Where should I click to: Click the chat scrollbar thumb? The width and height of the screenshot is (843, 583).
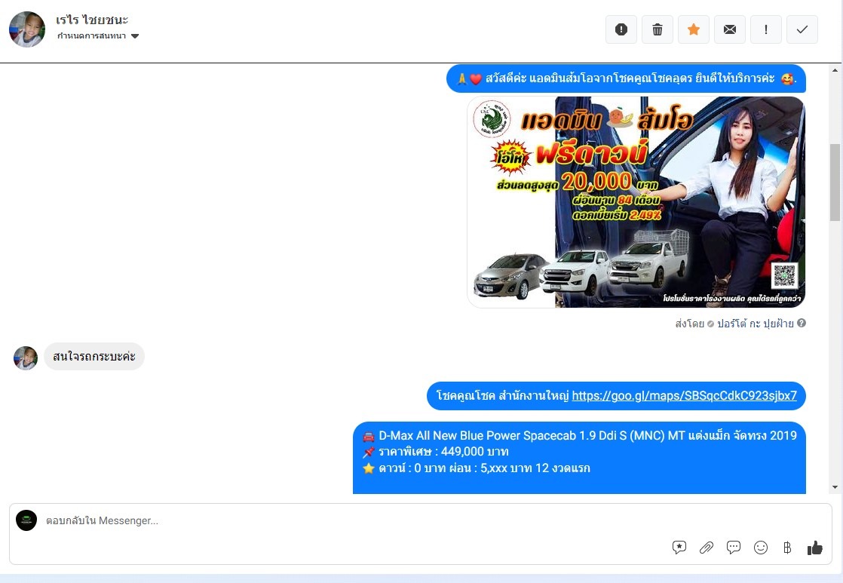[835, 183]
